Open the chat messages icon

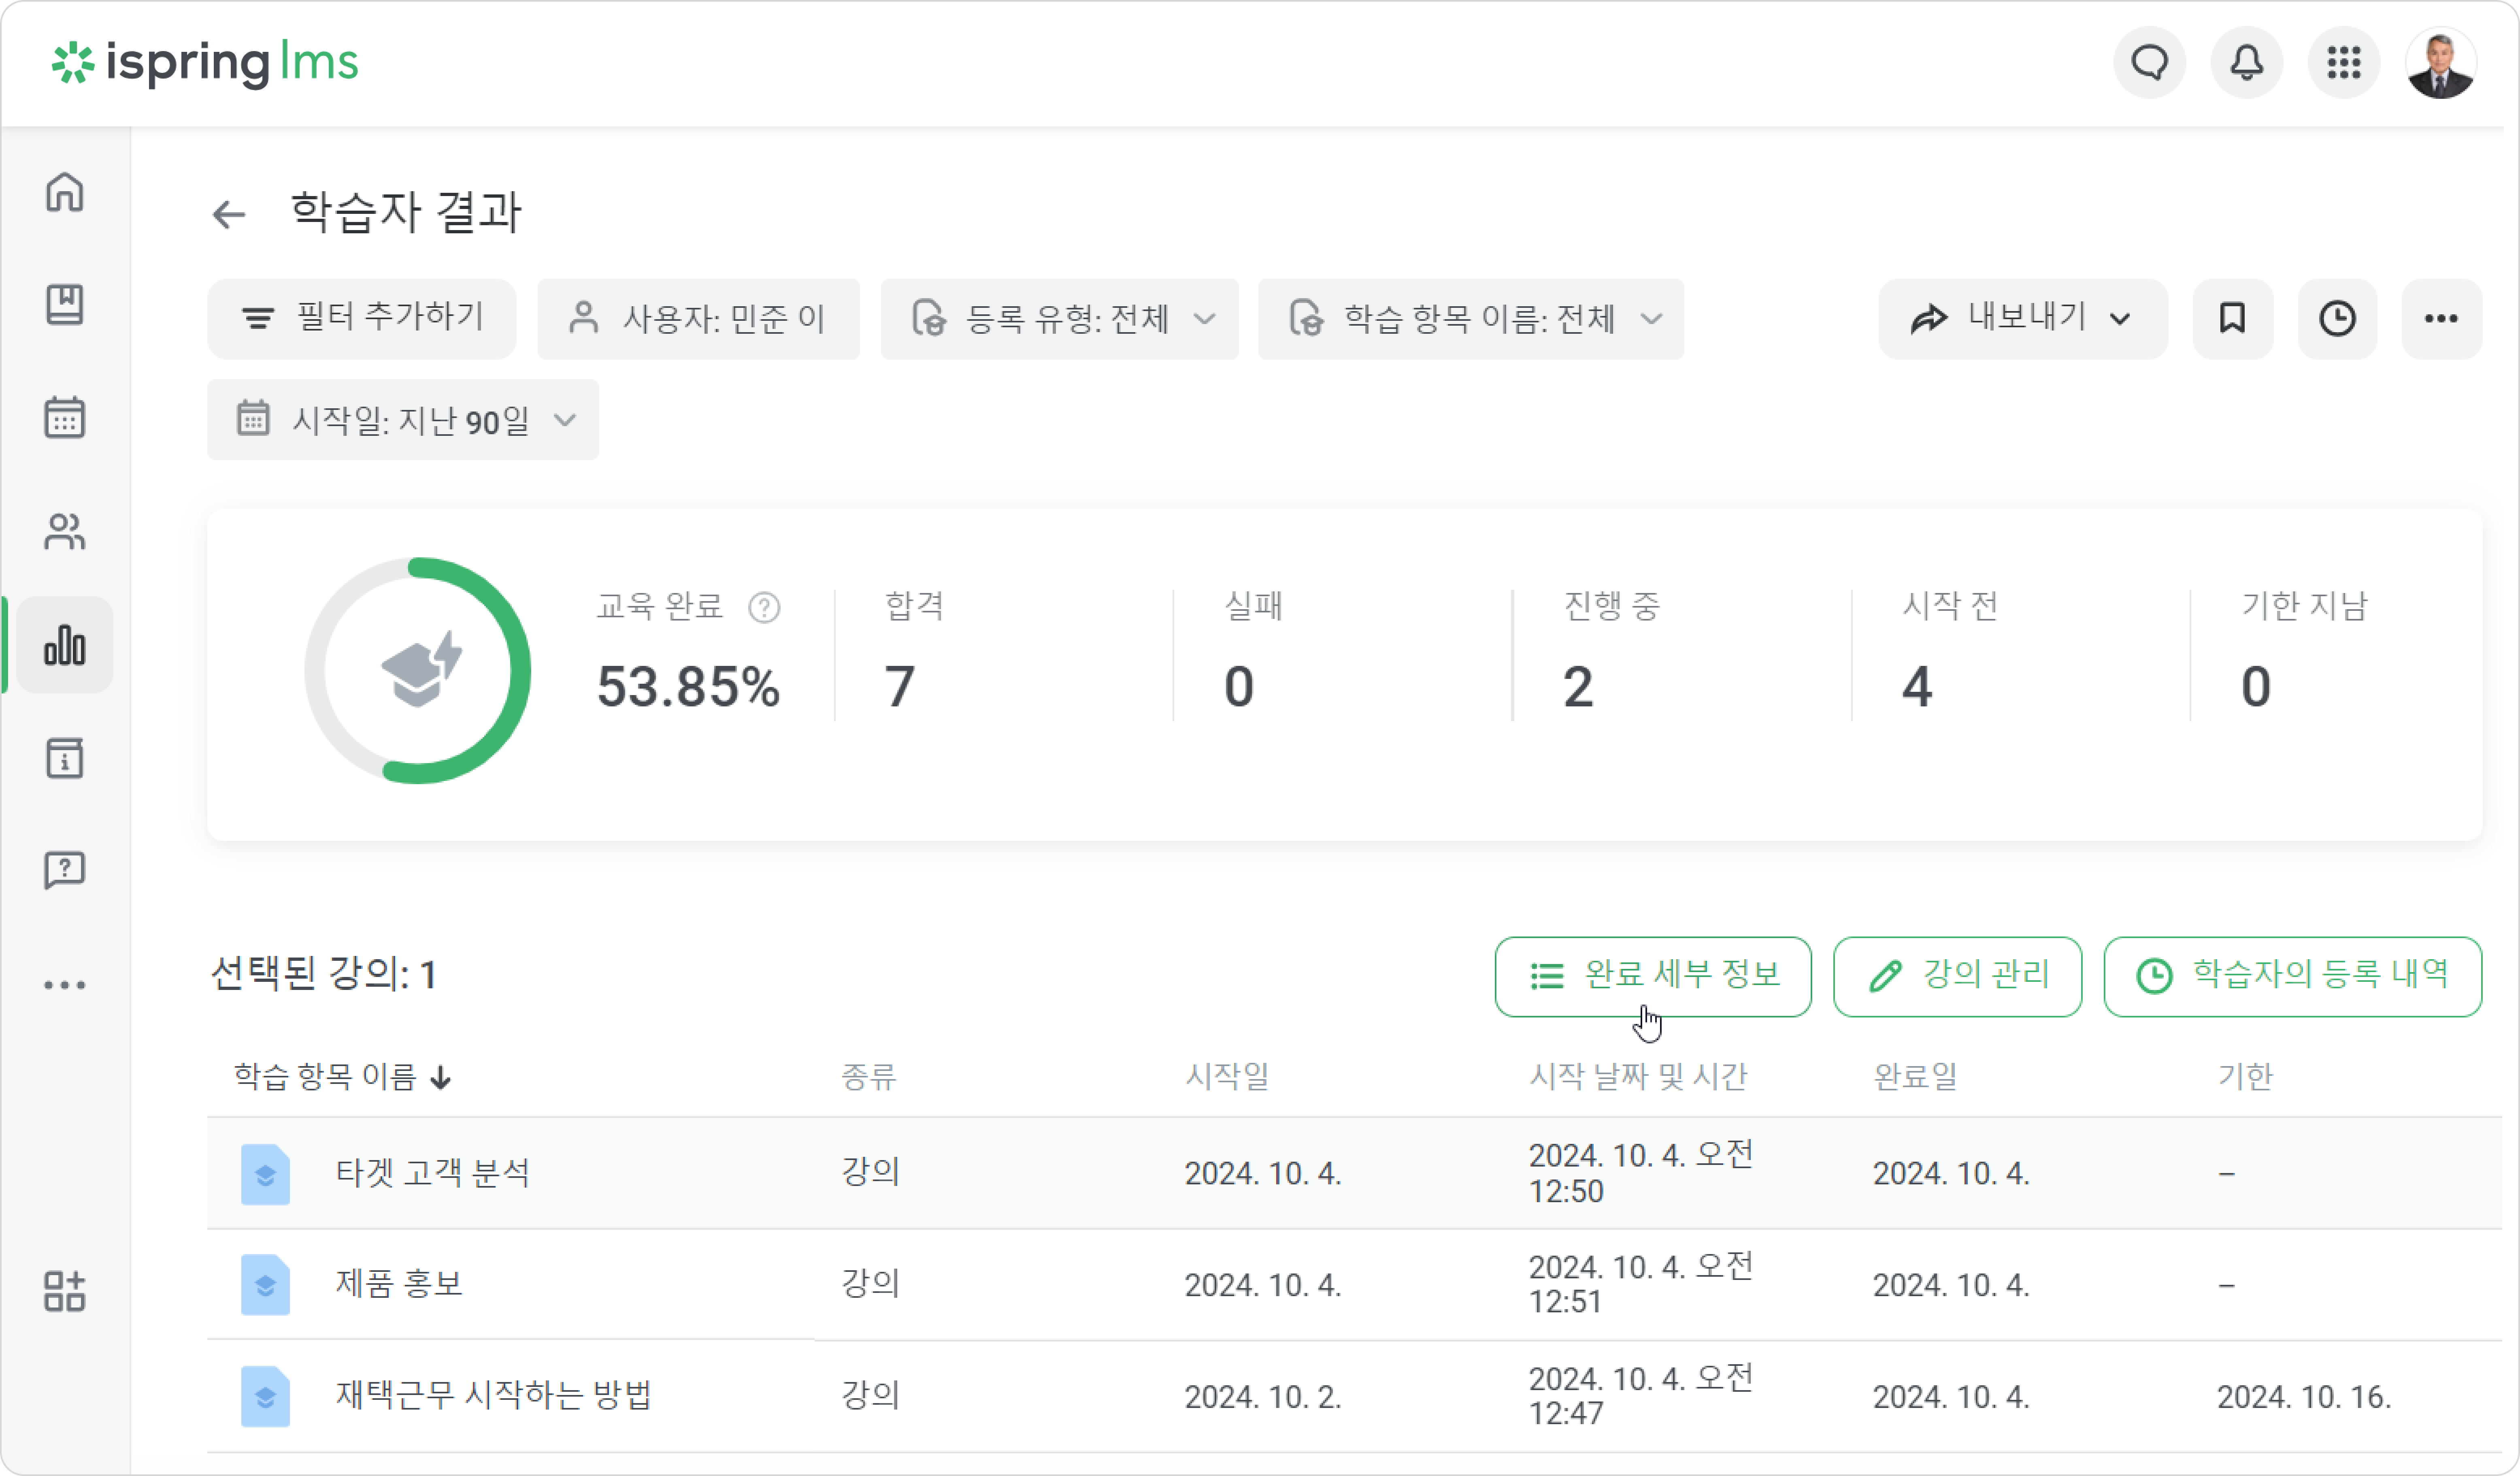click(x=2150, y=63)
